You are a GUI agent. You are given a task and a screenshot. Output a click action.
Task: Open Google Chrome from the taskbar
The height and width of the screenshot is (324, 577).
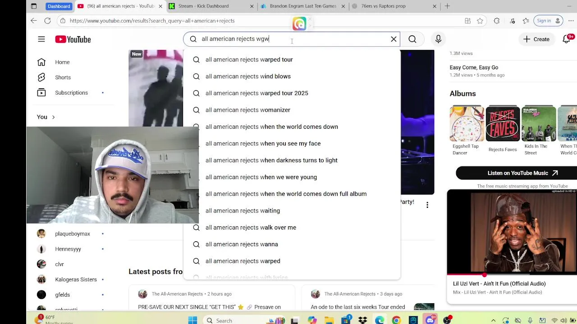(396, 320)
